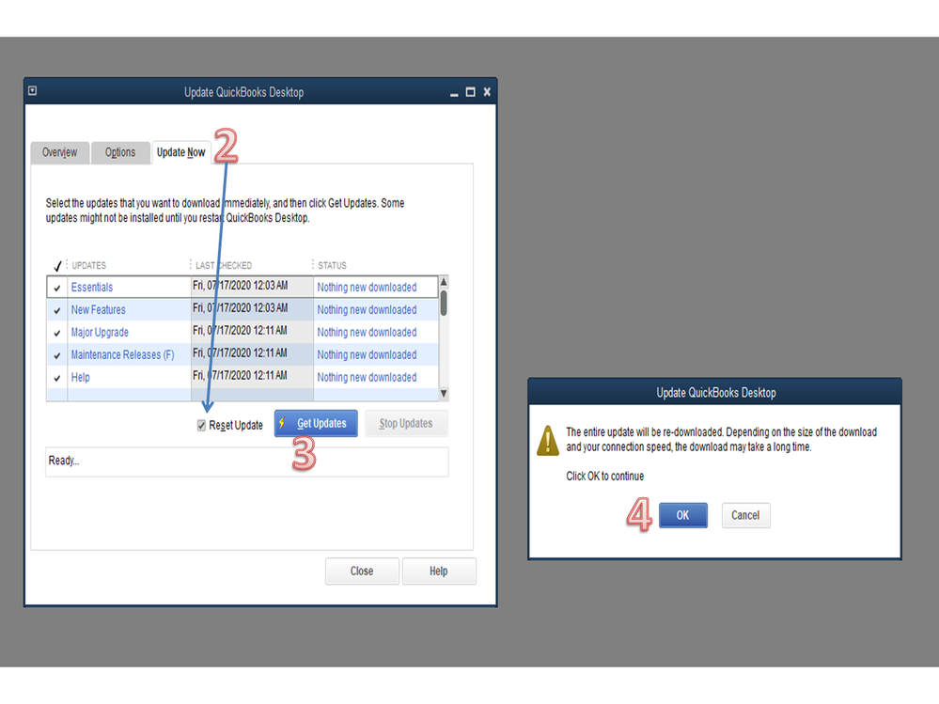The height and width of the screenshot is (704, 939).
Task: Click the Essentials last checked date cell
Action: (x=252, y=287)
